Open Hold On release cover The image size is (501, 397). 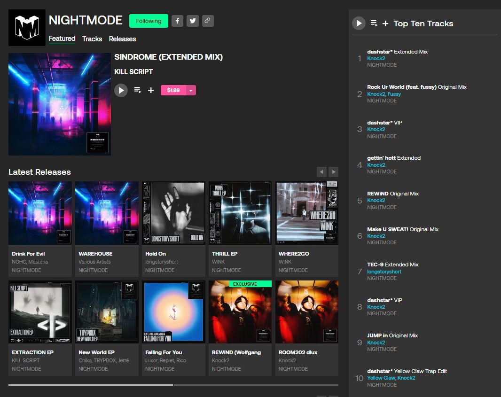click(x=173, y=213)
